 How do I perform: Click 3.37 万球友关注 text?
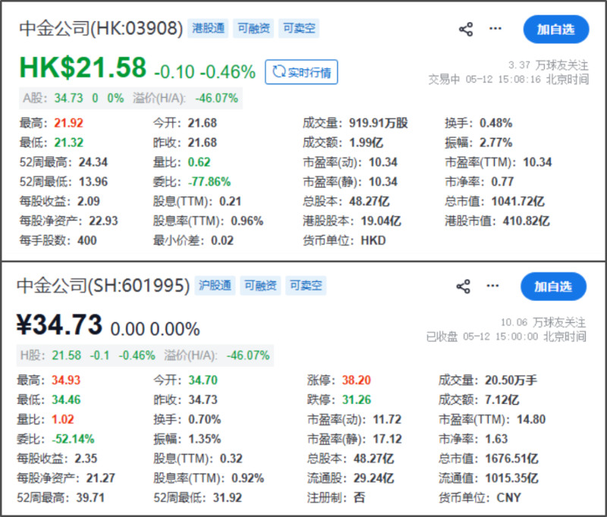pyautogui.click(x=548, y=65)
